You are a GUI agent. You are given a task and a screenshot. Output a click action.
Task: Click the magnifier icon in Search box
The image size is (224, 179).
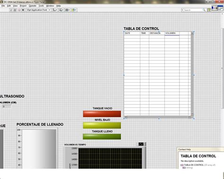point(204,10)
